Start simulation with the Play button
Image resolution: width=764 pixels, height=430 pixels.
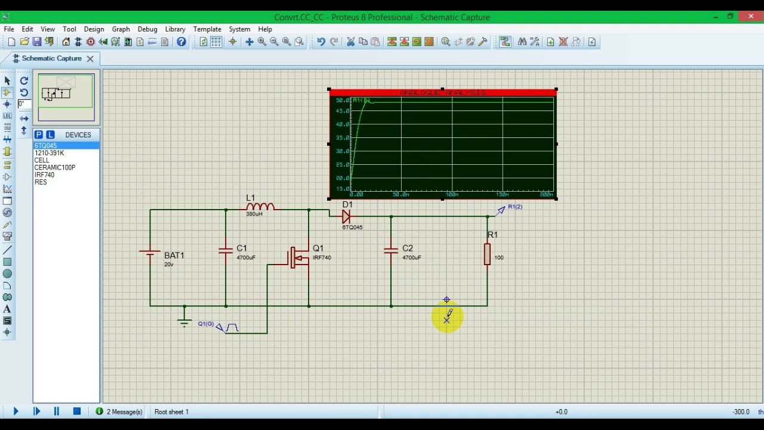(x=16, y=411)
